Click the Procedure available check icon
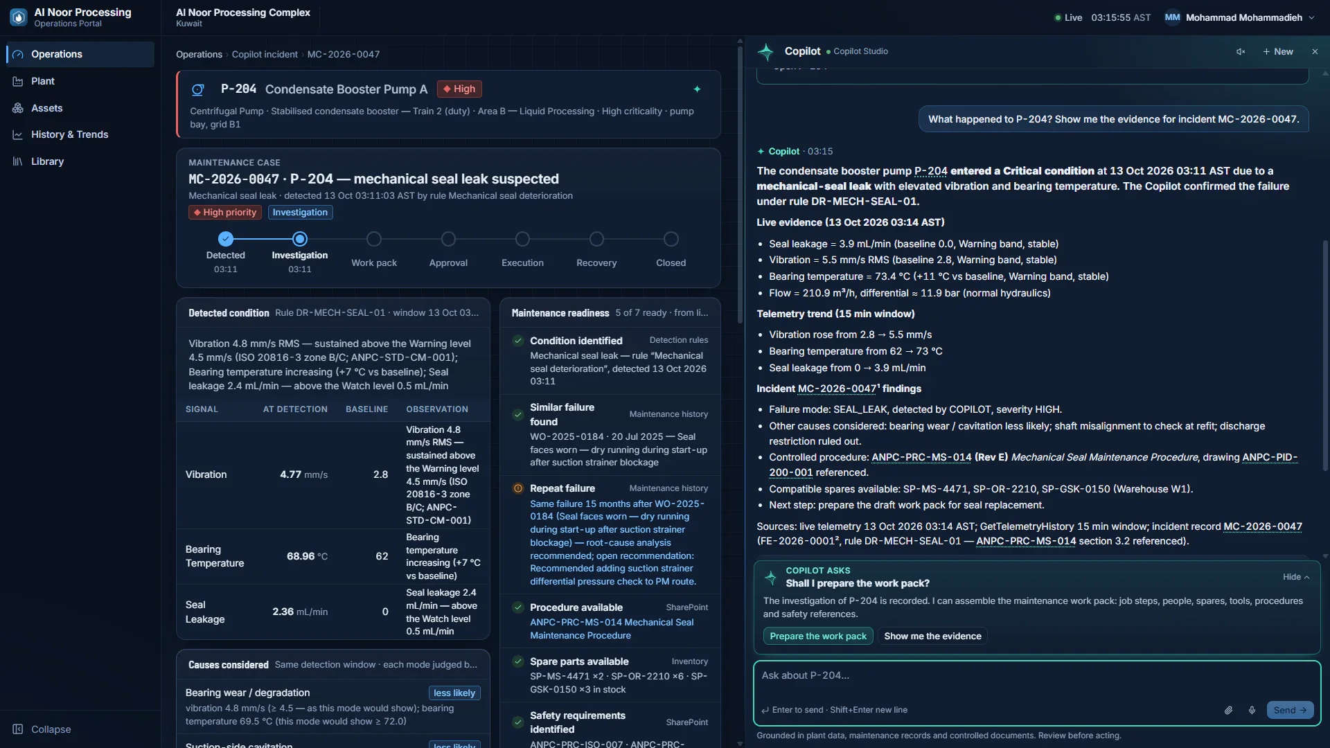1330x748 pixels. [x=517, y=607]
